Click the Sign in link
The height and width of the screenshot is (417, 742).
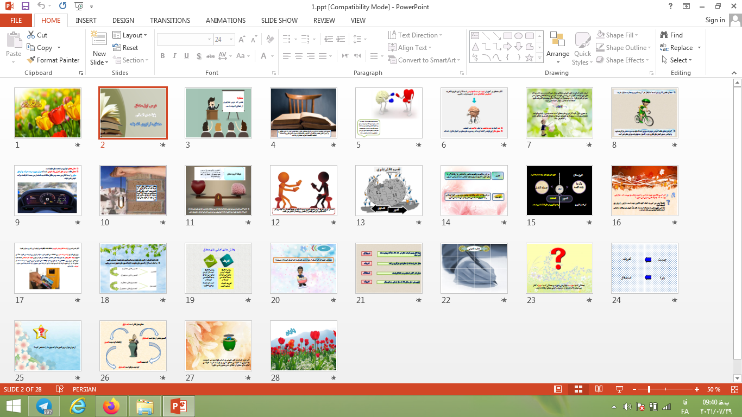[x=715, y=20]
